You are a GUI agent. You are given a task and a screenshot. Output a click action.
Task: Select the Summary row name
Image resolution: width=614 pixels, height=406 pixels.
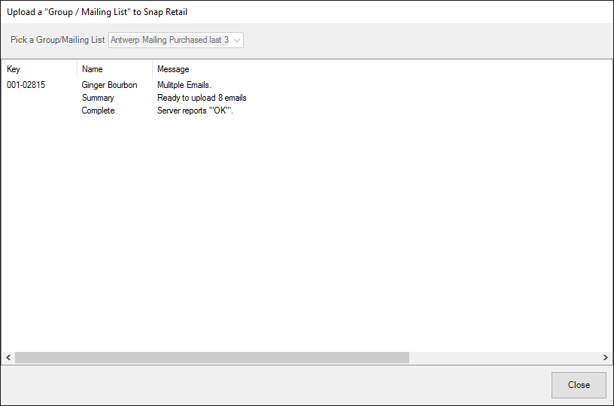coord(98,98)
